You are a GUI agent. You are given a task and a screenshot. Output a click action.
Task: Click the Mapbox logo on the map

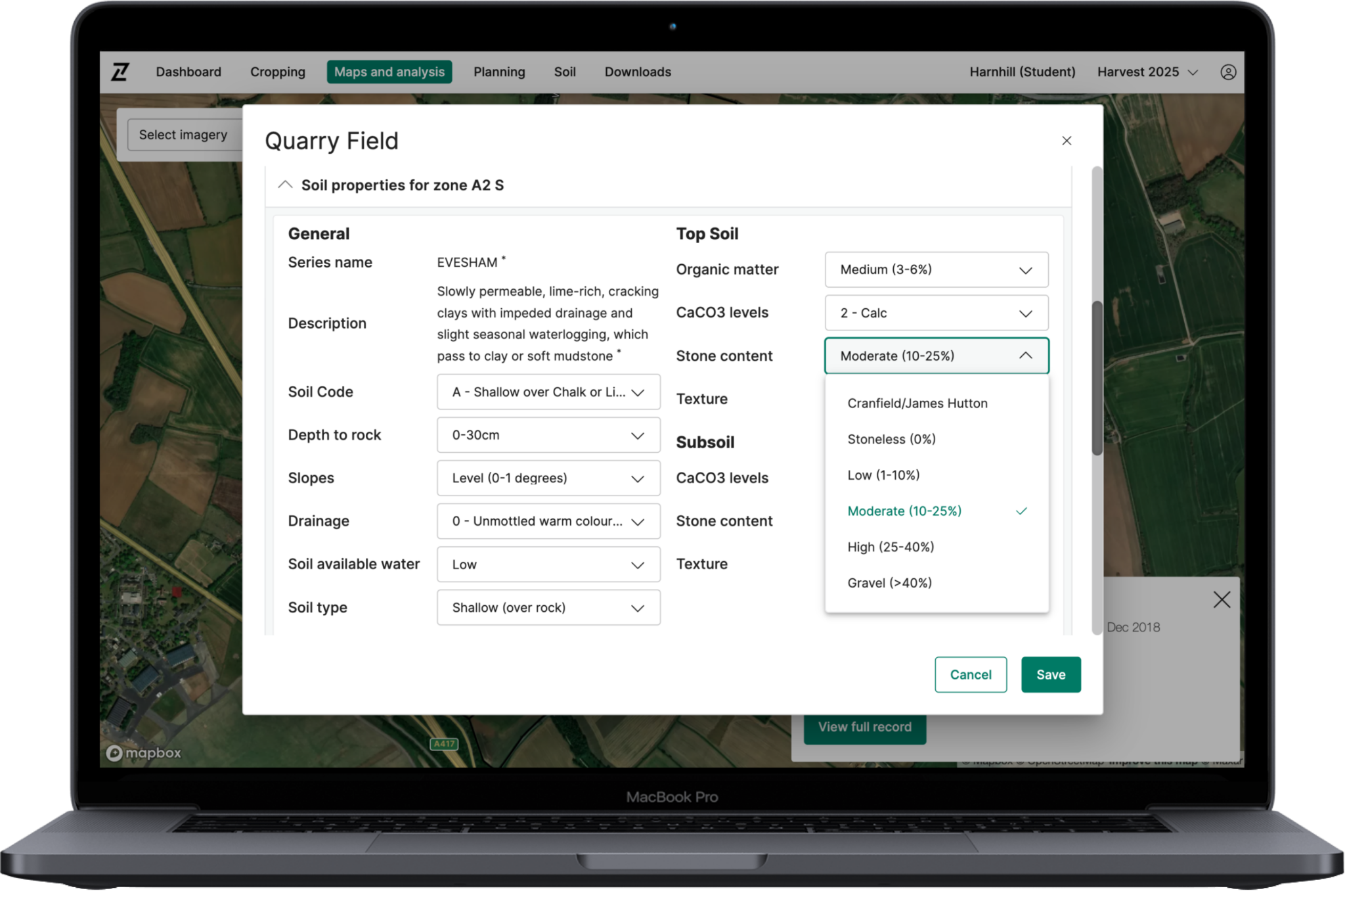144,753
